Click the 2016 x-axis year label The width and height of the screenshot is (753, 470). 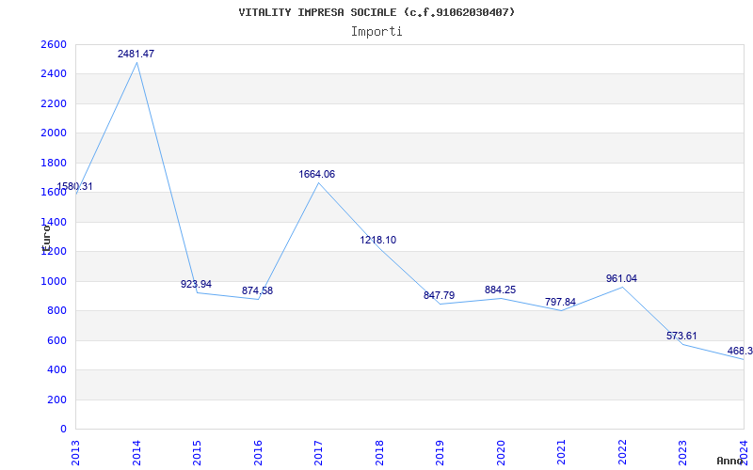[258, 453]
